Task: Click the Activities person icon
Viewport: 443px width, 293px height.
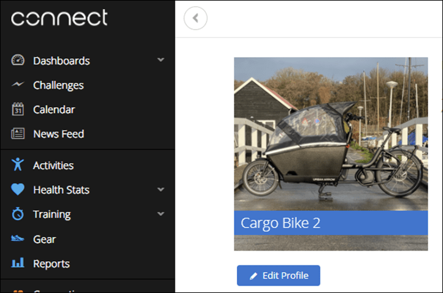Action: [x=18, y=164]
